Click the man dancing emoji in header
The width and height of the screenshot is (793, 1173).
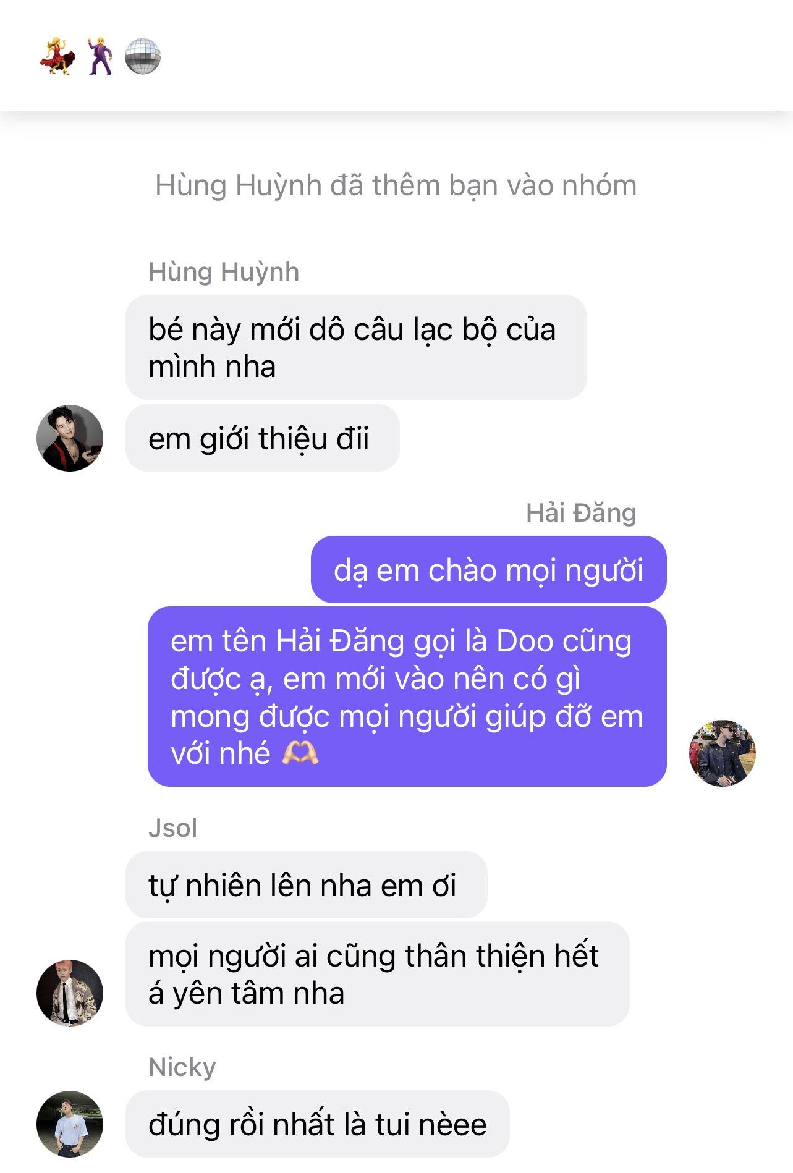point(100,56)
